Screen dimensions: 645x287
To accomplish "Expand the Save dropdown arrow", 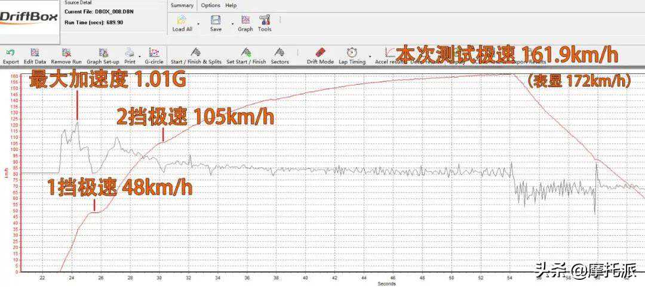I will (232, 24).
